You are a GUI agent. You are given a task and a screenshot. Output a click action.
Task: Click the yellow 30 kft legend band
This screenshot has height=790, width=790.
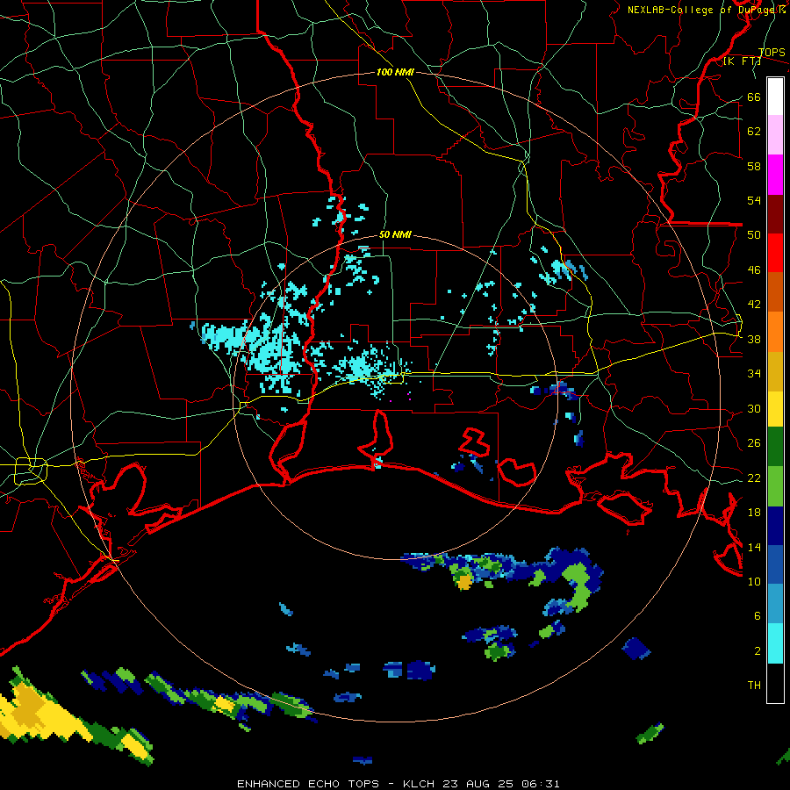pos(775,409)
